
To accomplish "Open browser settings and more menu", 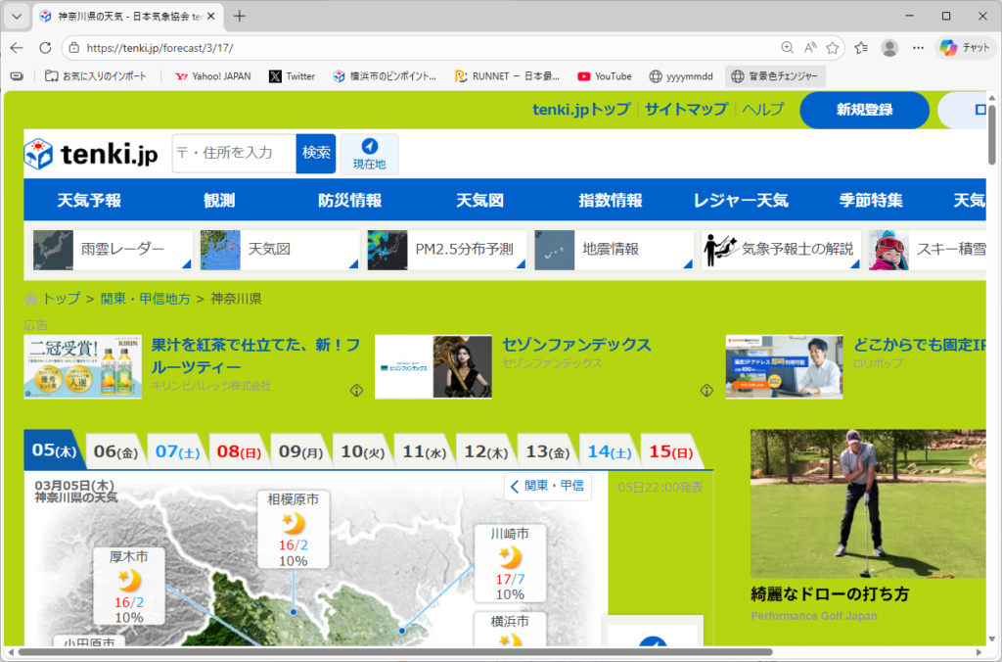I will point(918,47).
